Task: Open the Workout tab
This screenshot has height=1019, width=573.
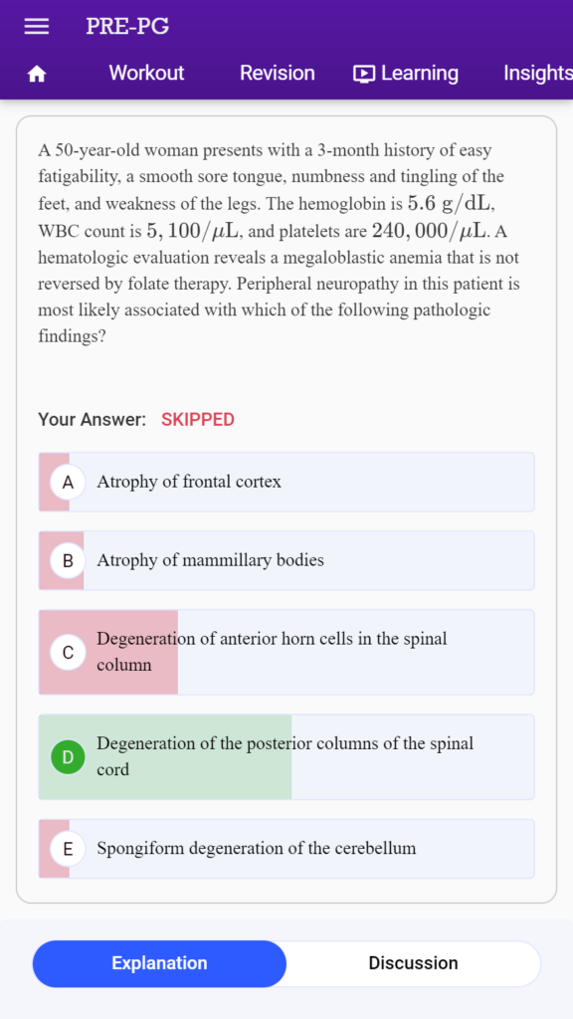Action: coord(146,73)
